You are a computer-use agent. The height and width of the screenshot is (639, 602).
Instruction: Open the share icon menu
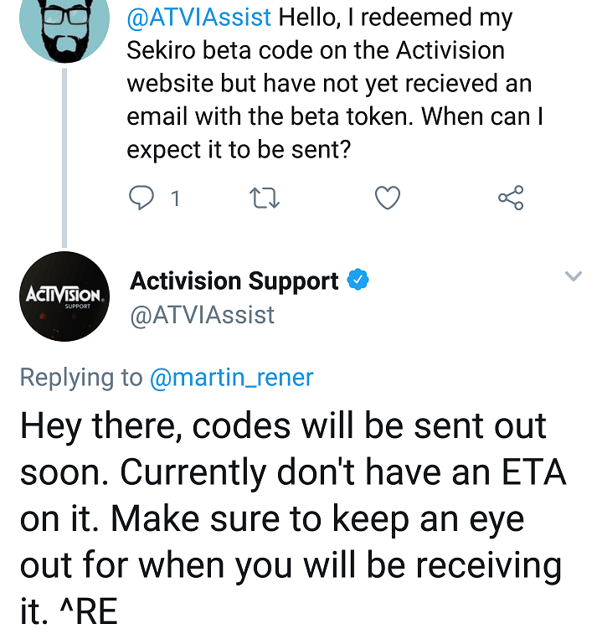[511, 198]
